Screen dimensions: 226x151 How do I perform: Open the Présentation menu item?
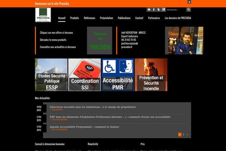106,18
